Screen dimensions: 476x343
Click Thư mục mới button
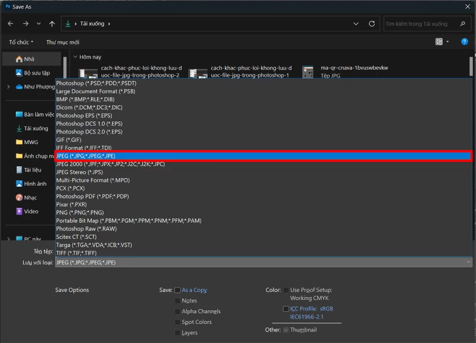(62, 42)
